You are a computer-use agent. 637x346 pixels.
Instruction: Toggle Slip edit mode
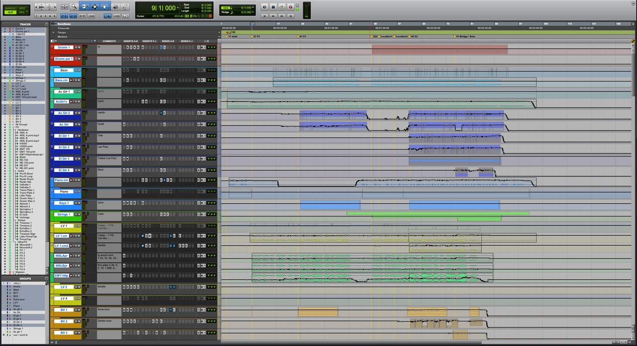[10, 12]
